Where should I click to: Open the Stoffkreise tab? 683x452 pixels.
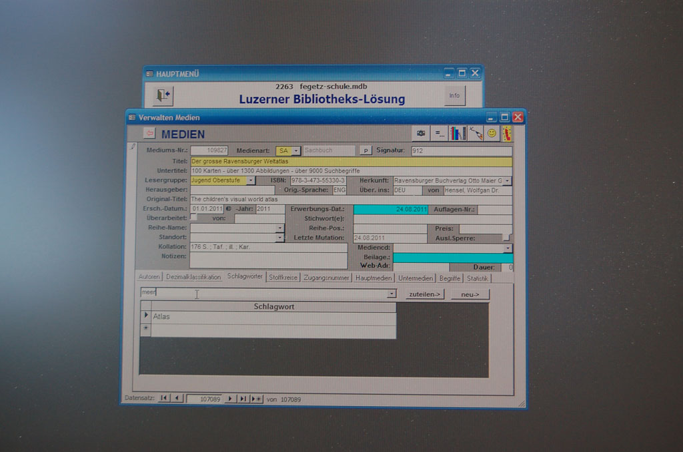click(x=283, y=278)
